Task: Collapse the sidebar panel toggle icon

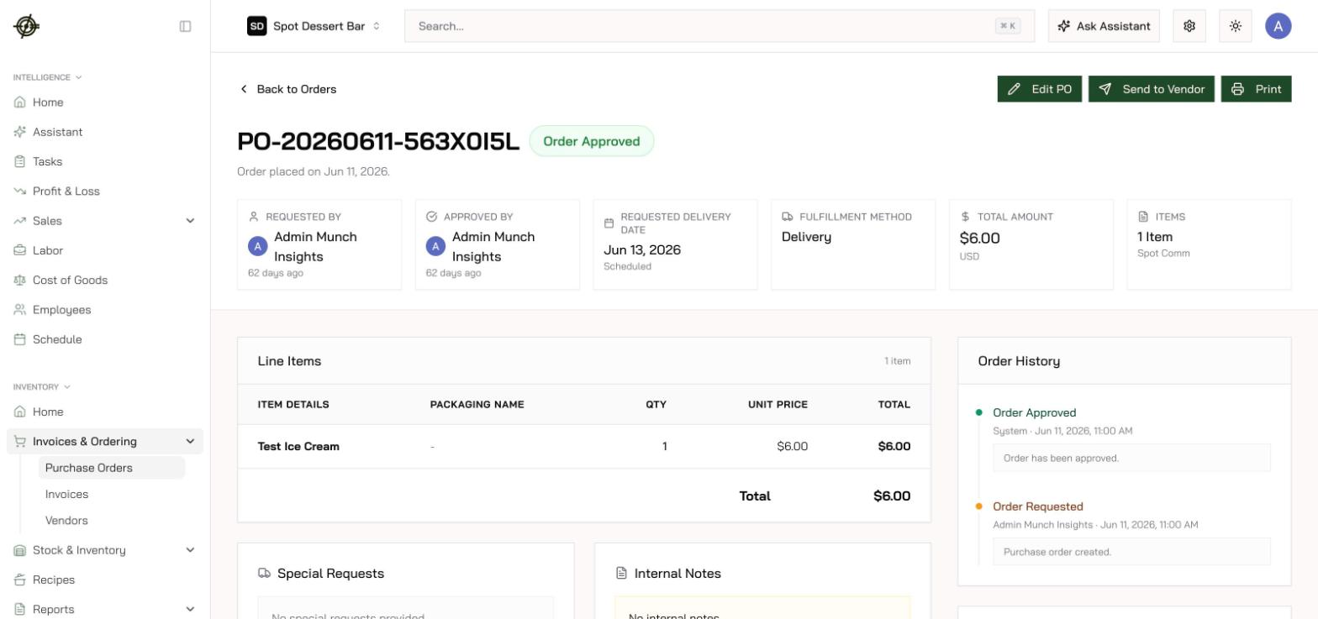Action: click(x=186, y=26)
